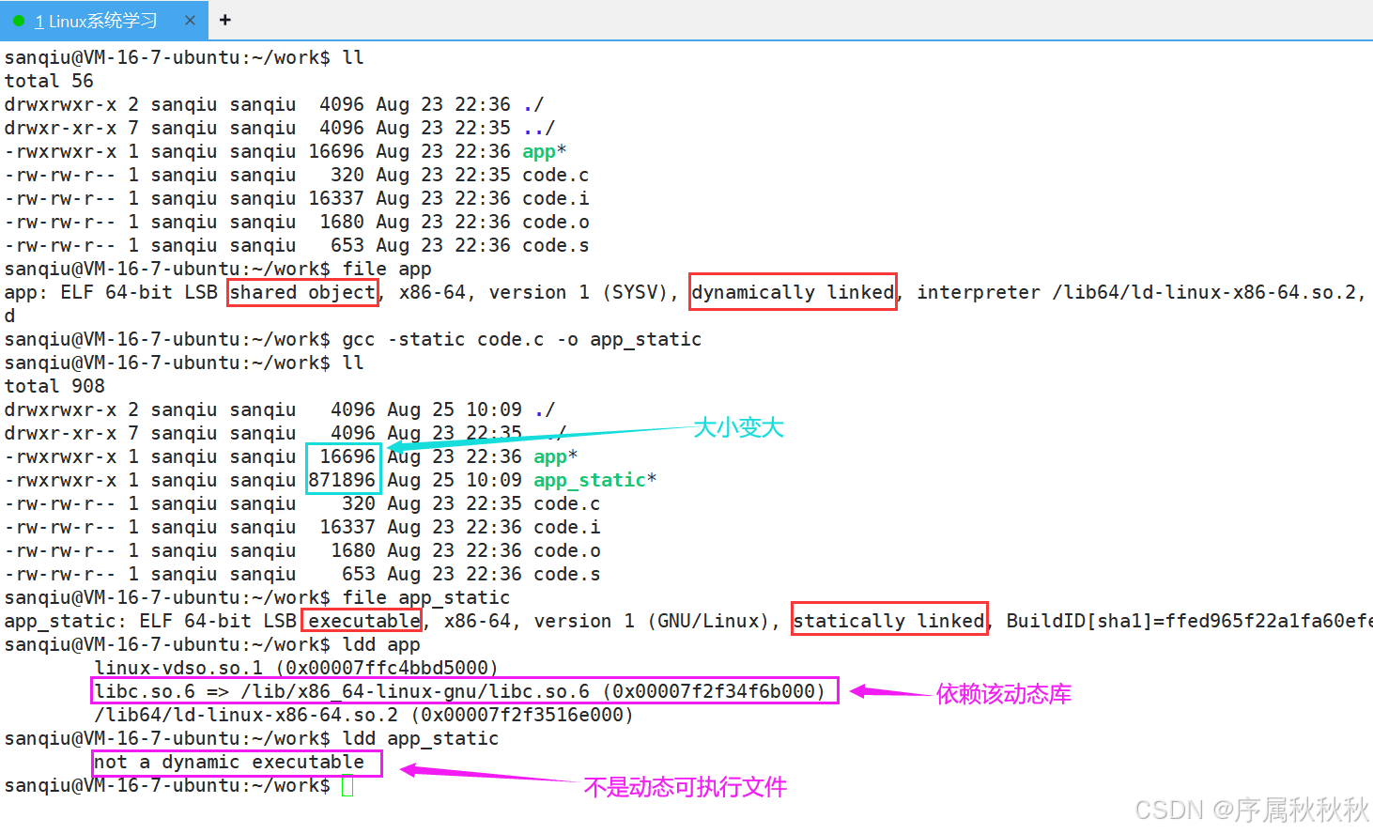Click the green connection status dot on tab
This screenshot has width=1373, height=834.
point(19,21)
